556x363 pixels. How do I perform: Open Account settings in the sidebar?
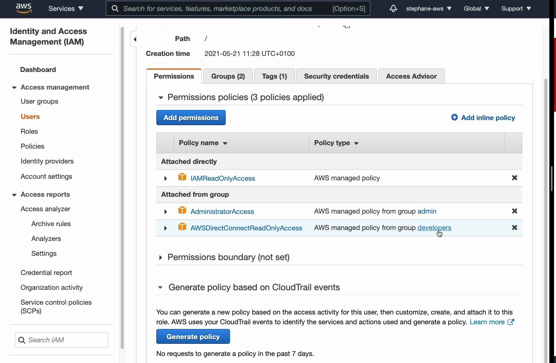(x=46, y=176)
